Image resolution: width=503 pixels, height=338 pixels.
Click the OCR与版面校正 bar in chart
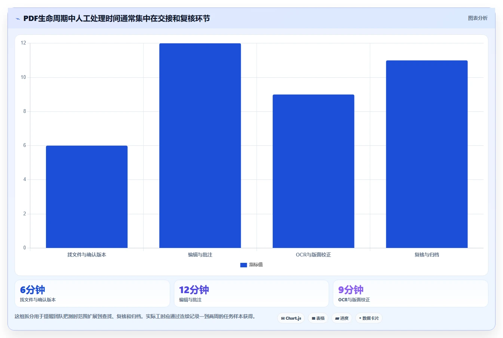[313, 171]
